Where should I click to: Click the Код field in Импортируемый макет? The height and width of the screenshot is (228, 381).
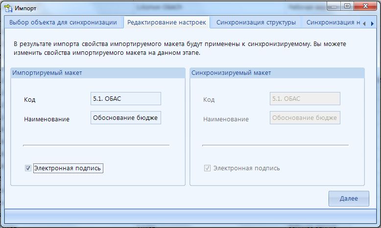click(125, 98)
